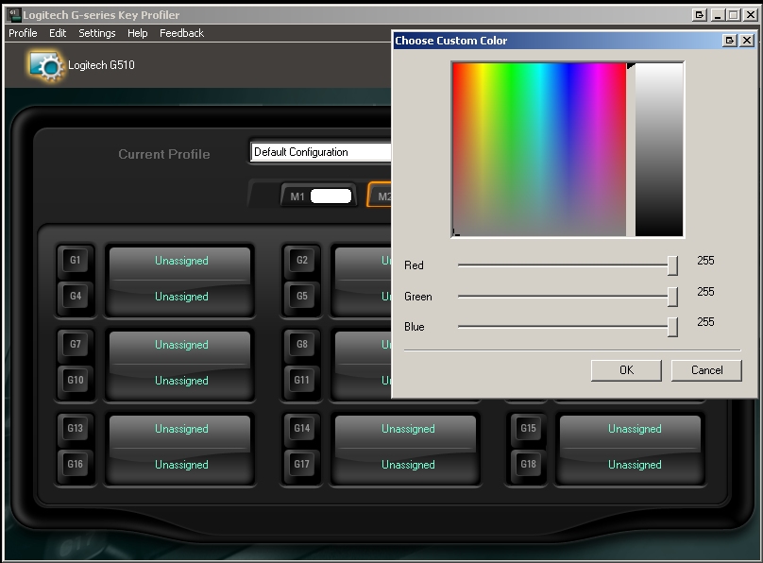Open the Help menu
The image size is (763, 563).
click(137, 33)
